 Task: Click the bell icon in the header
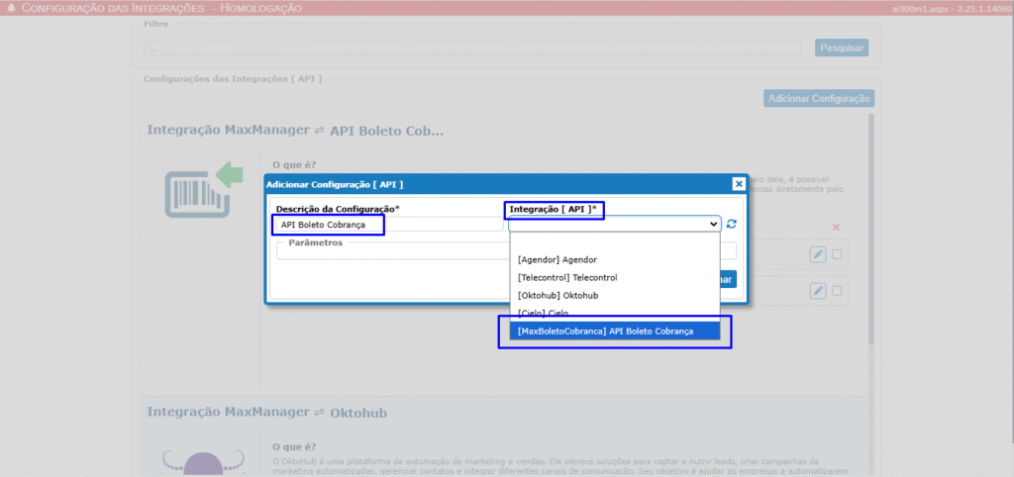pos(12,8)
